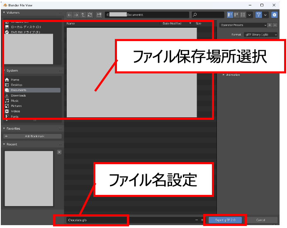Decrement file name number with minus
The image size is (287, 228).
[x=197, y=220]
